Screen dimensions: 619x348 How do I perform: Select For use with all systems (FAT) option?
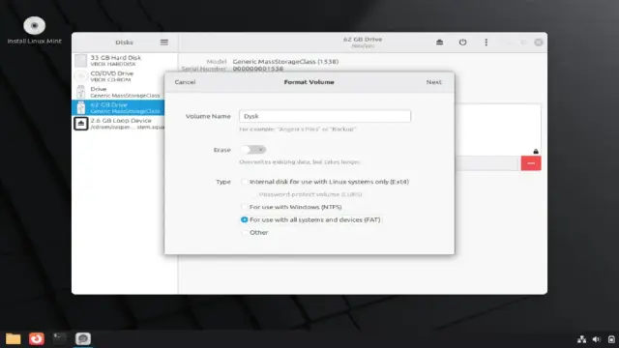point(310,219)
